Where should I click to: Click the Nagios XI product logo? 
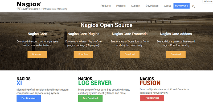[23, 81]
